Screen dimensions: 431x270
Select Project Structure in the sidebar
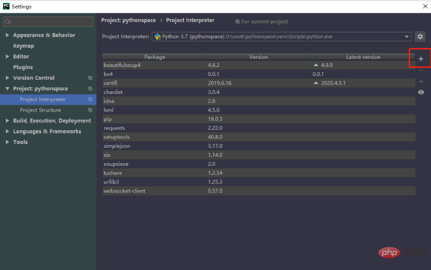[40, 110]
